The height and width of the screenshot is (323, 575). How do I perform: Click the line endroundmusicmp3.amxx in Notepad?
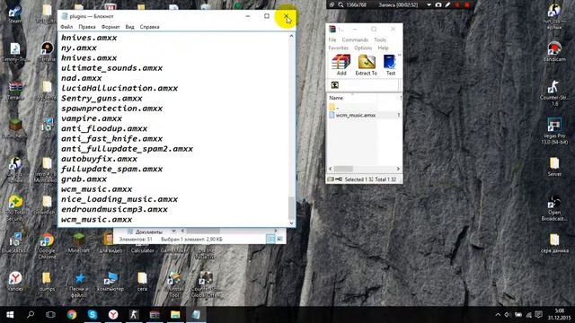(114, 209)
